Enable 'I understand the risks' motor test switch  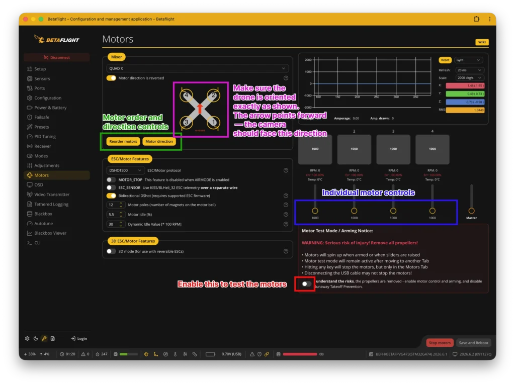coord(306,284)
